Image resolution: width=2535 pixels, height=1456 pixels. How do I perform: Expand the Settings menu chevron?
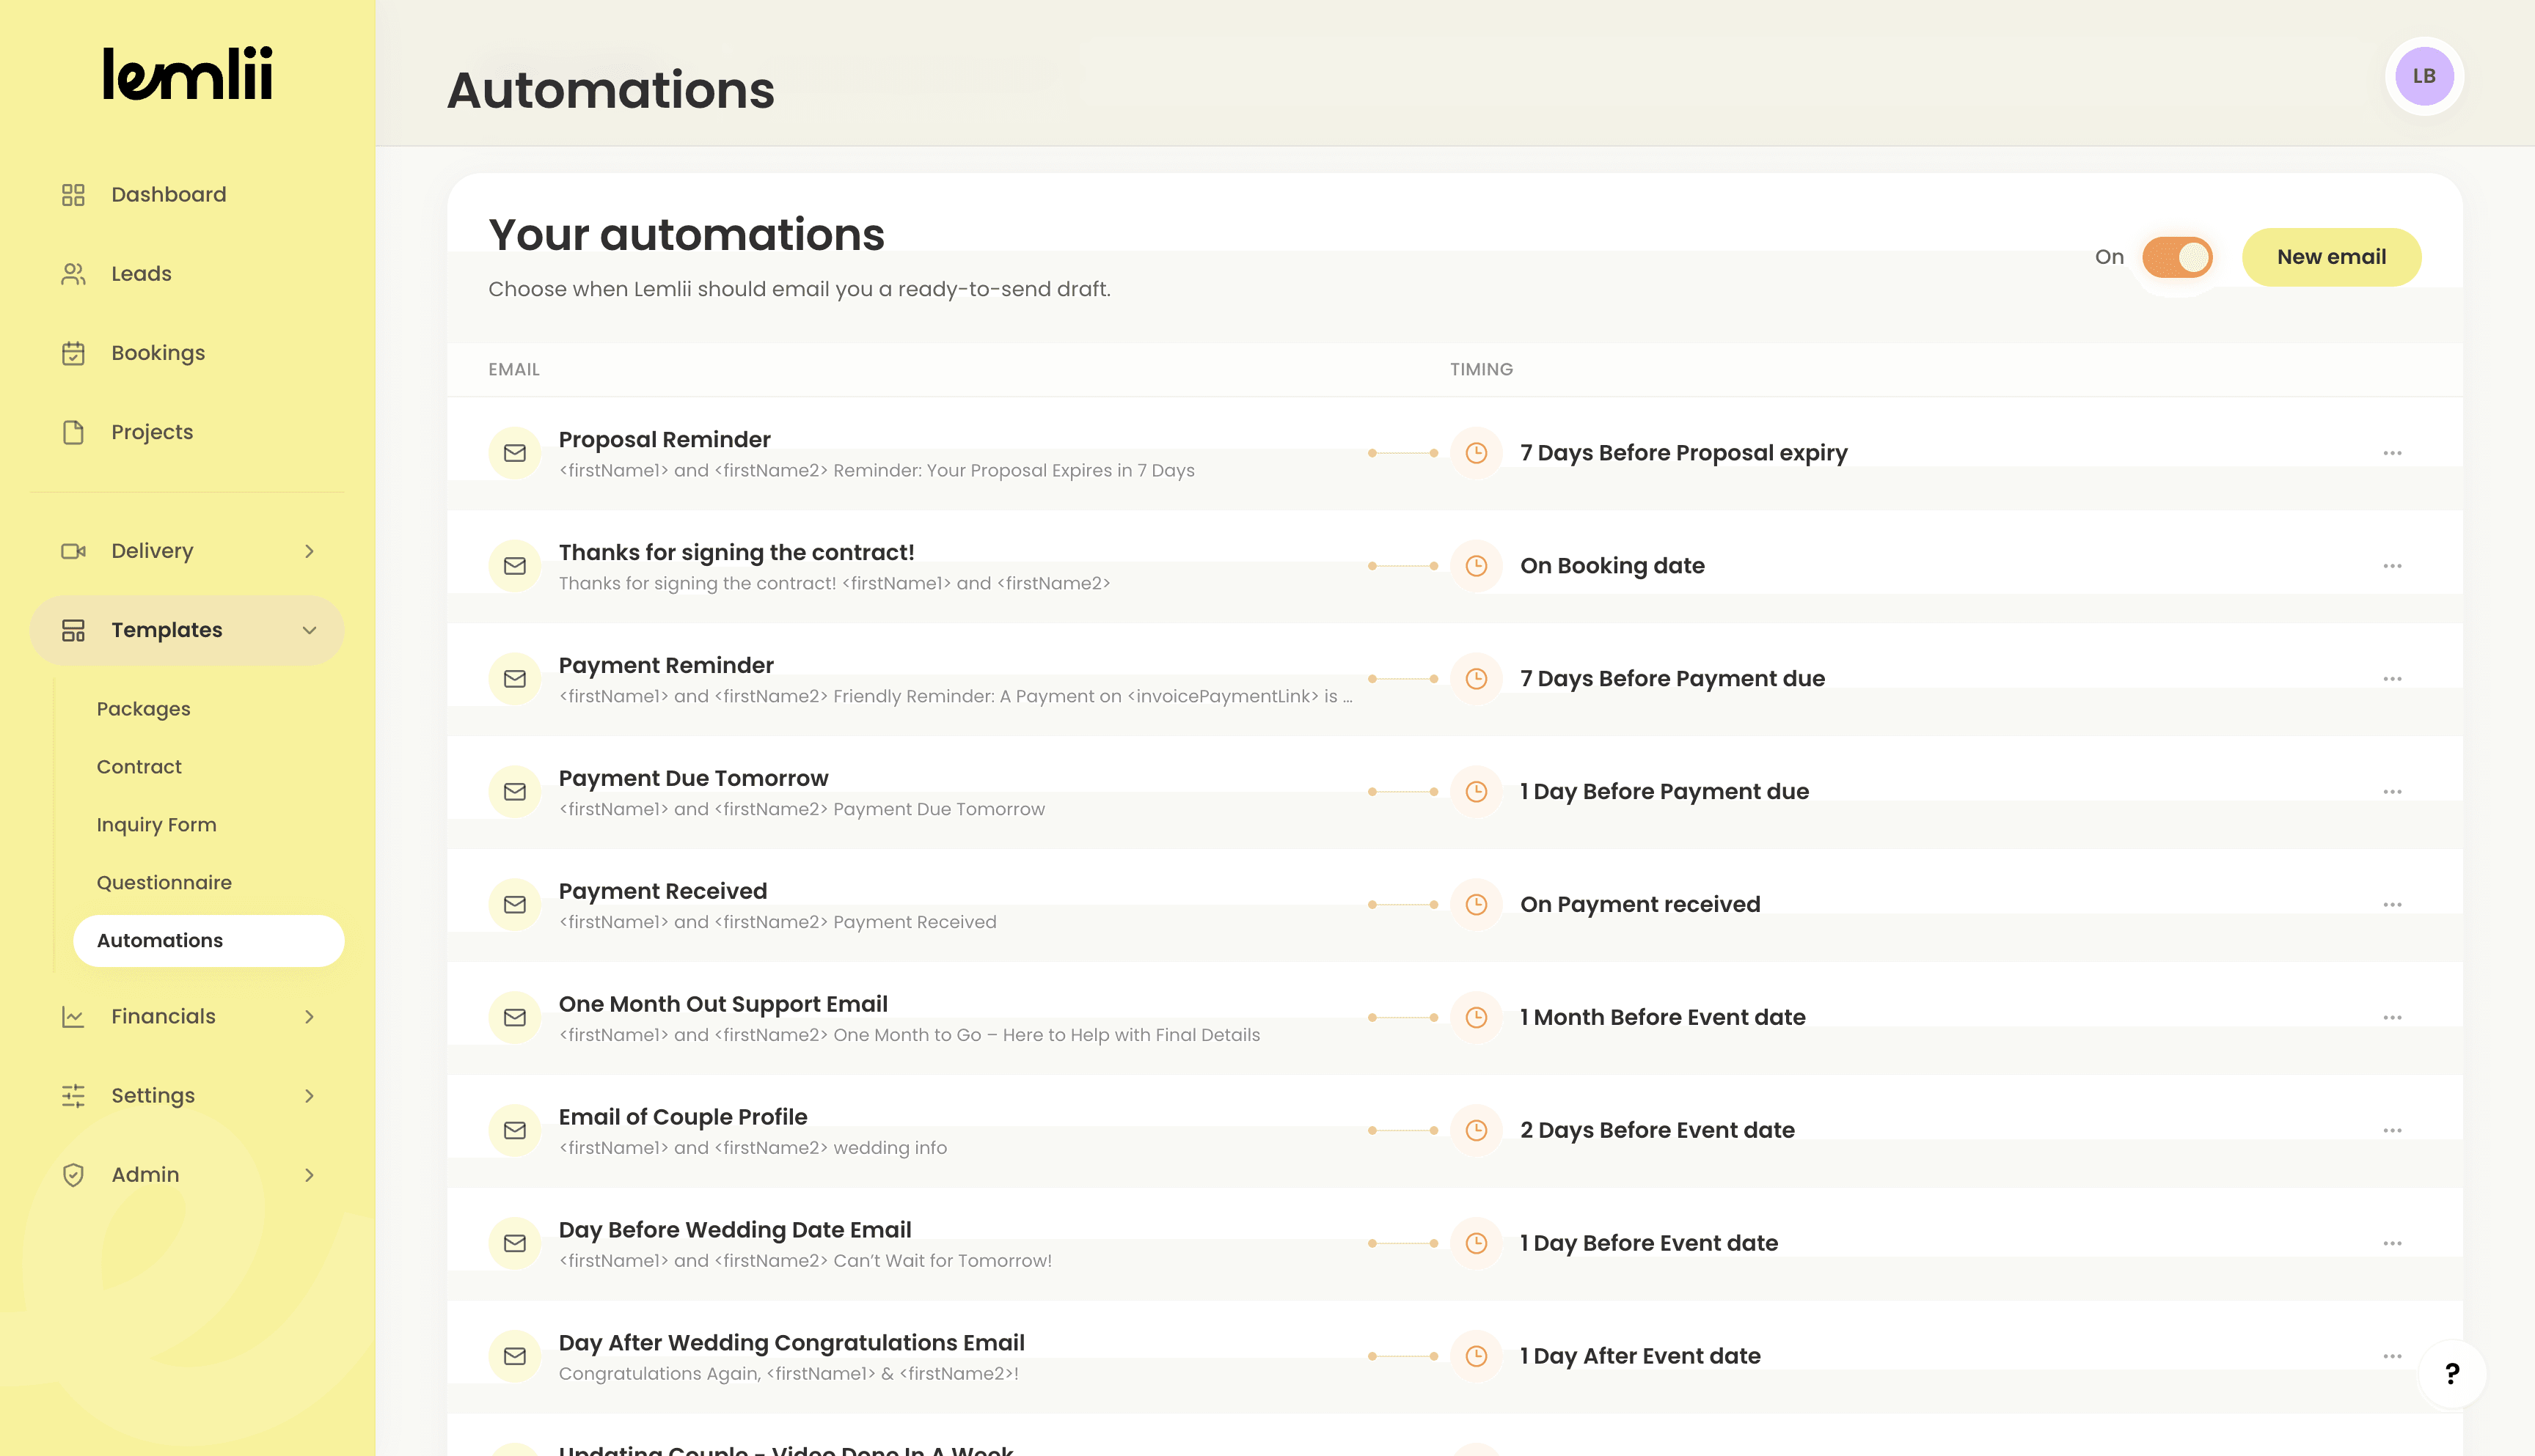309,1095
